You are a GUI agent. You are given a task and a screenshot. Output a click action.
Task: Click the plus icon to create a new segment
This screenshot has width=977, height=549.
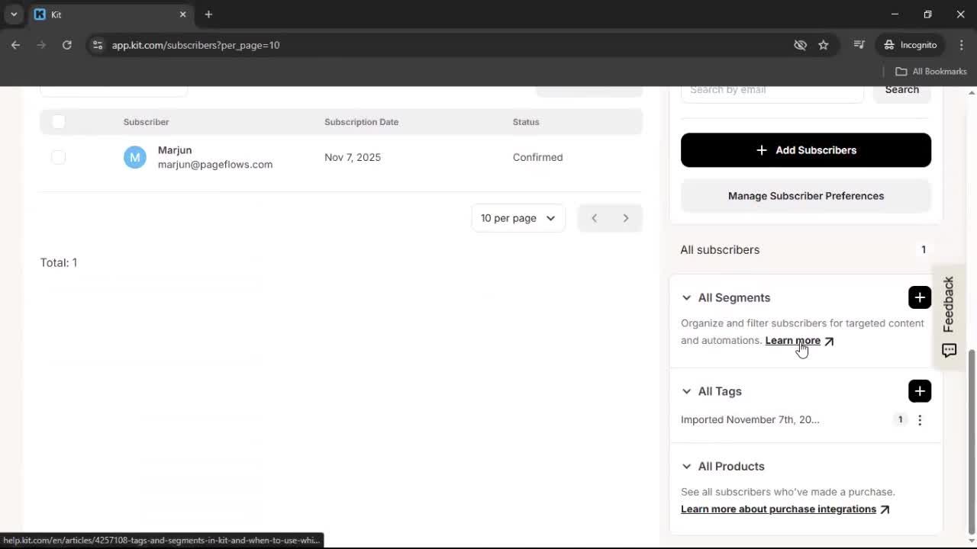click(x=919, y=297)
